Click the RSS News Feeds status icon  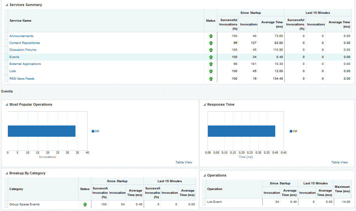coord(211,79)
